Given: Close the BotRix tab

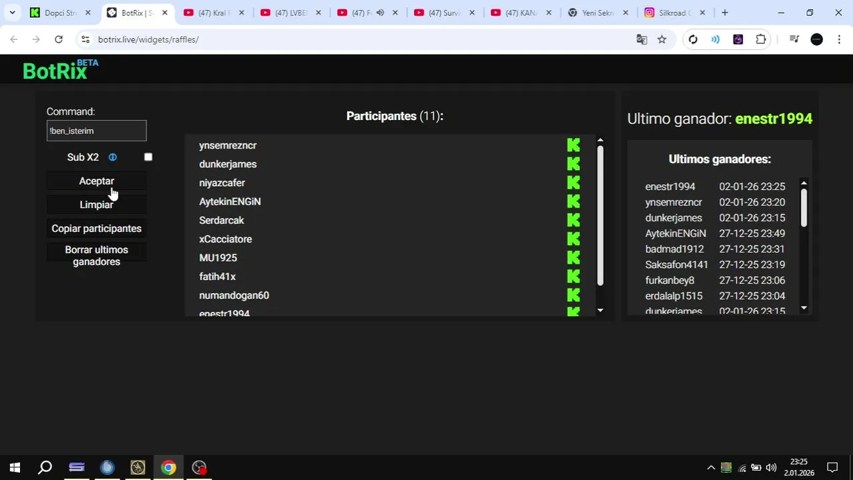Looking at the screenshot, I should [x=165, y=13].
